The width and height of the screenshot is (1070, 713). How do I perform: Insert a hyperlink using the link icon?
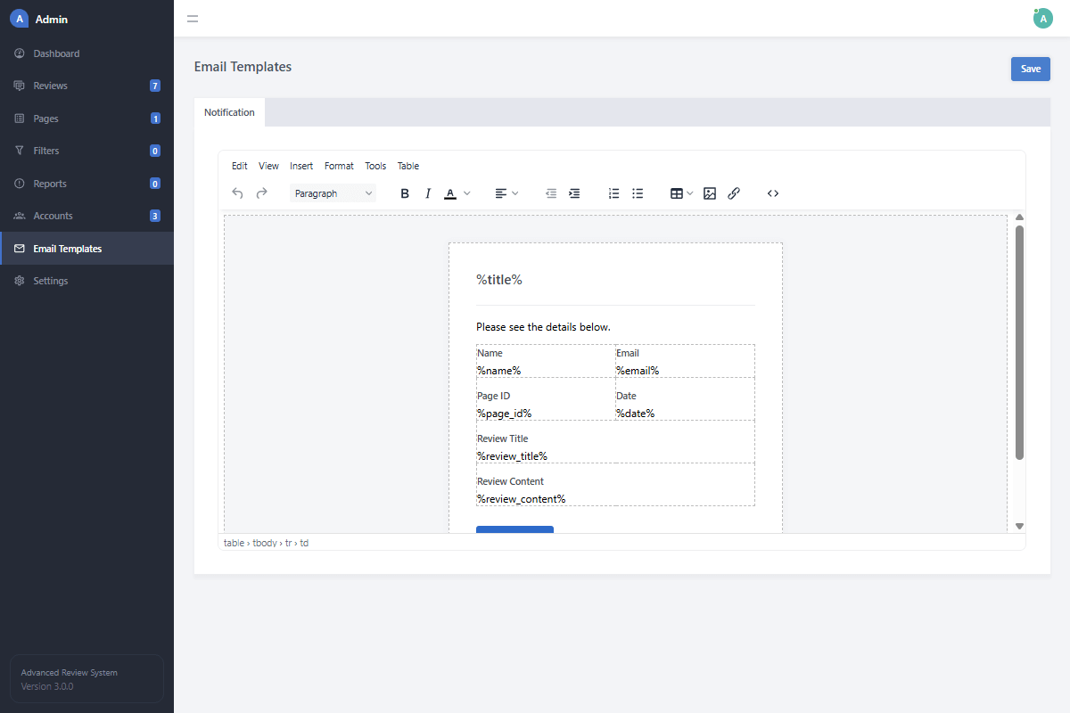tap(734, 193)
